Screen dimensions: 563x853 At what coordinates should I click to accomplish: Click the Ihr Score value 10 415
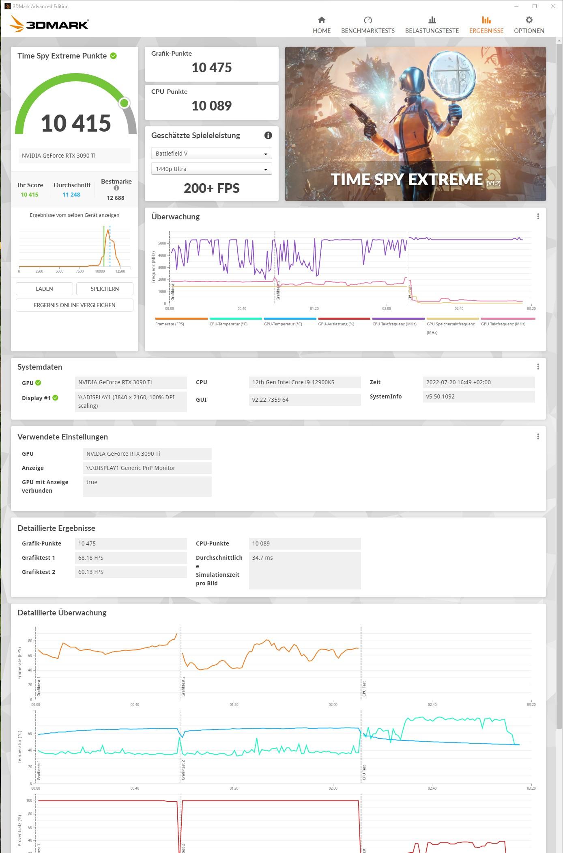[x=30, y=195]
